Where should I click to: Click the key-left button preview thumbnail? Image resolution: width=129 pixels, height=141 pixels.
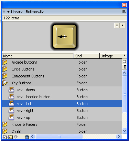coord(64,37)
